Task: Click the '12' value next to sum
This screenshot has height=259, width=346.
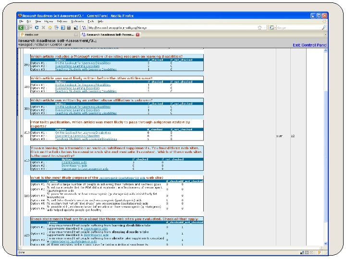Action: click(293, 136)
